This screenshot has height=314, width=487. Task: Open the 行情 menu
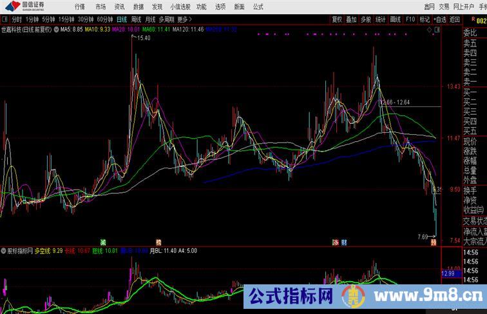tap(79, 6)
